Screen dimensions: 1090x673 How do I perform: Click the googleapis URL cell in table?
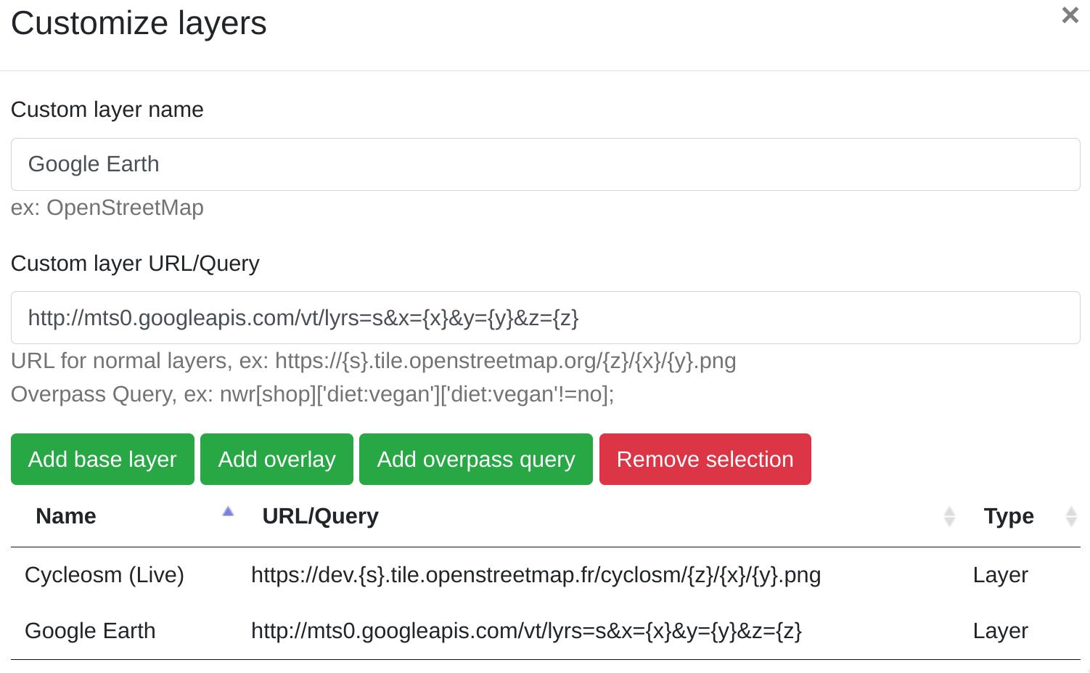[x=526, y=631]
